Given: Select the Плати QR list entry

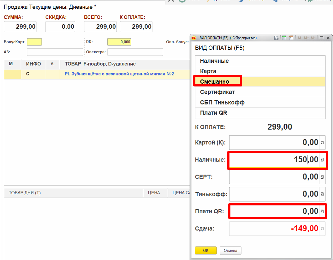Looking at the screenshot, I should pyautogui.click(x=214, y=113).
